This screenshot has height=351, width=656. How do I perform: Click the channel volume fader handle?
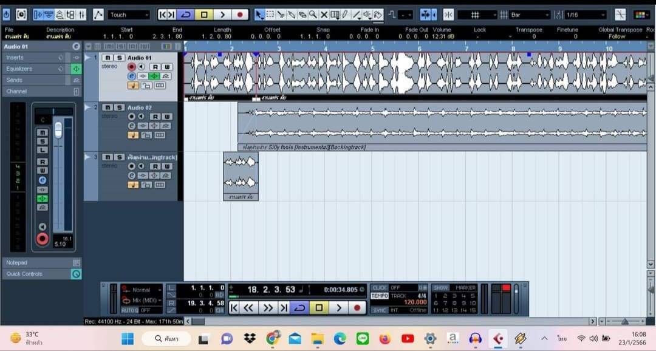tap(58, 129)
